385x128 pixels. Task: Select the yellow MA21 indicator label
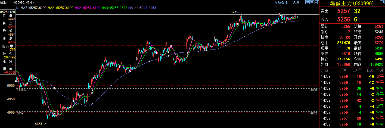coord(60,8)
